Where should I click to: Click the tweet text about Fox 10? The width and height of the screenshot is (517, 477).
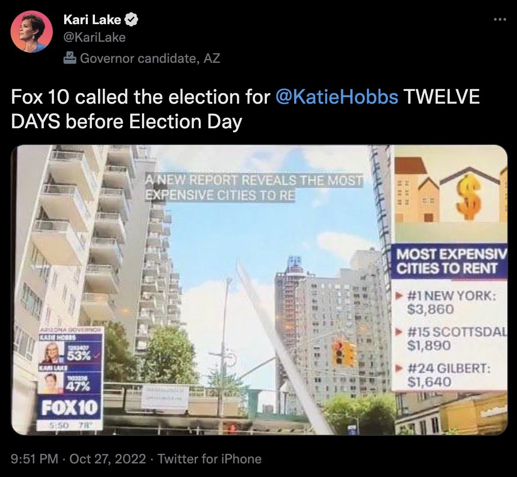(245, 109)
